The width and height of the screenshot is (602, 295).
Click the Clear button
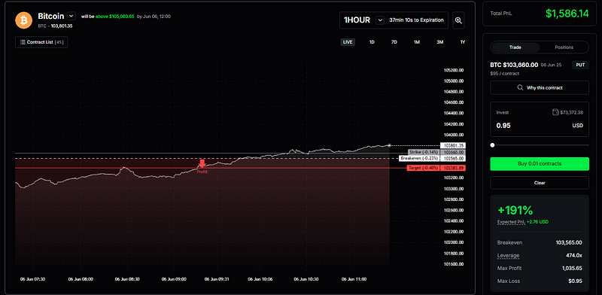coord(540,183)
